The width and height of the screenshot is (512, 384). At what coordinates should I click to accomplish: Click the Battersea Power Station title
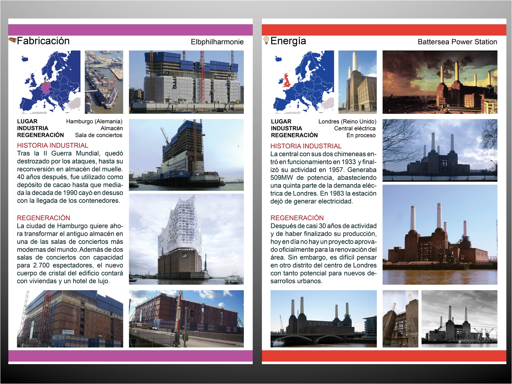point(457,42)
